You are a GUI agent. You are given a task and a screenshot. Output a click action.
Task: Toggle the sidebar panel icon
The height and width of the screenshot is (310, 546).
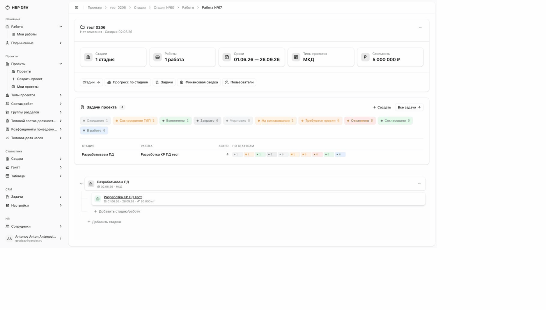[x=76, y=7]
